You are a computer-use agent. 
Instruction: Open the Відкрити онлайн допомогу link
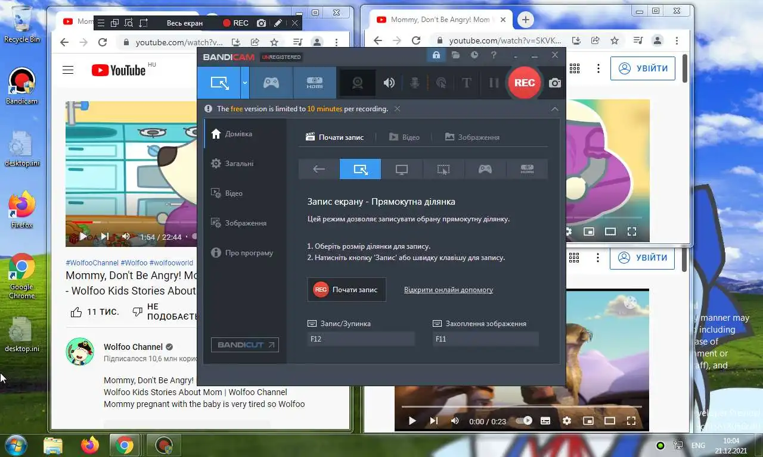448,290
